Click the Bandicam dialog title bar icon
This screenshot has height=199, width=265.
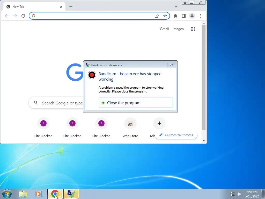pos(87,65)
